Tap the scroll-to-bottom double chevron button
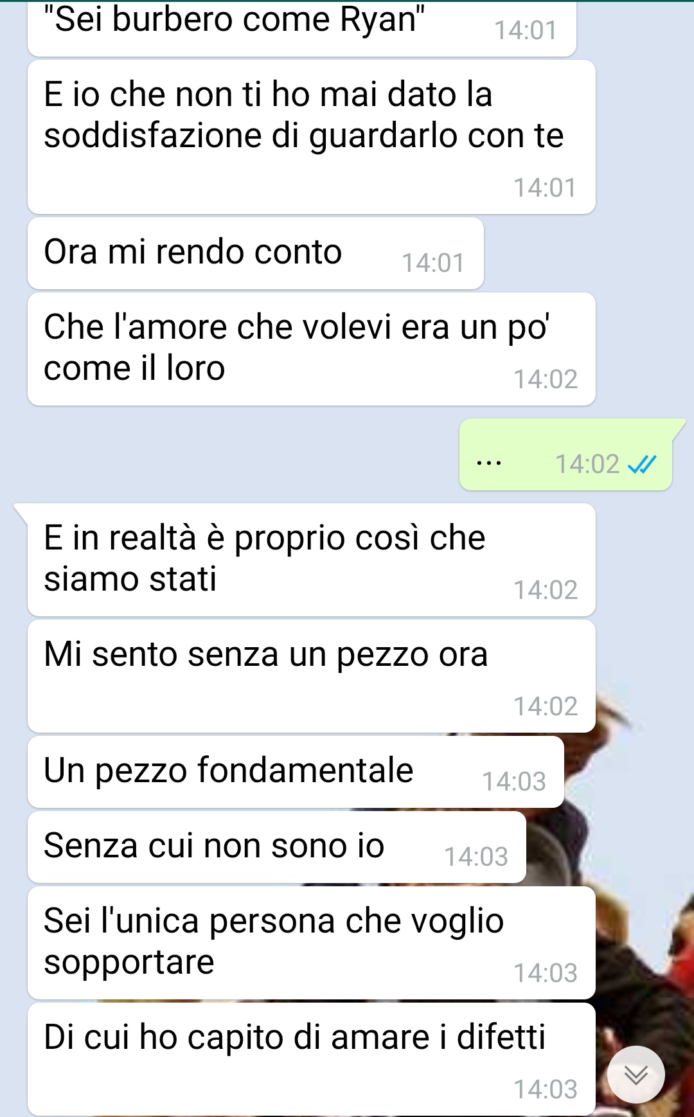 click(x=636, y=1075)
